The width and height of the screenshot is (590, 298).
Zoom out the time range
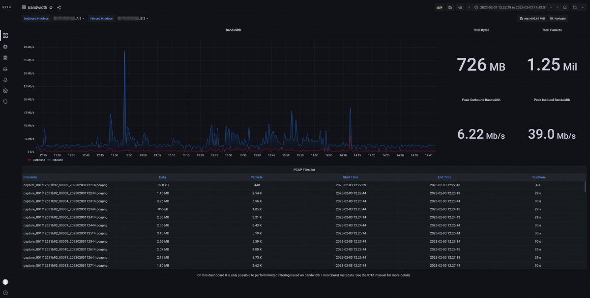pyautogui.click(x=564, y=7)
